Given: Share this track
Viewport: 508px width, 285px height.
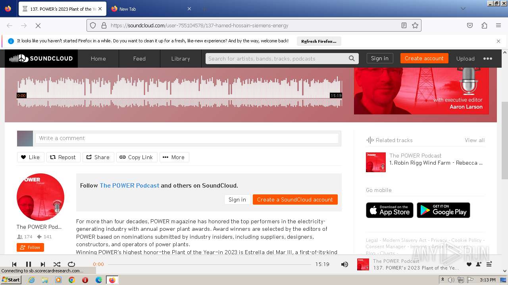Looking at the screenshot, I should [98, 157].
